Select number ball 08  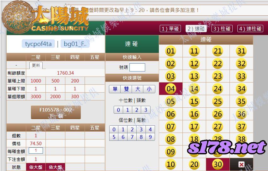(x=170, y=139)
